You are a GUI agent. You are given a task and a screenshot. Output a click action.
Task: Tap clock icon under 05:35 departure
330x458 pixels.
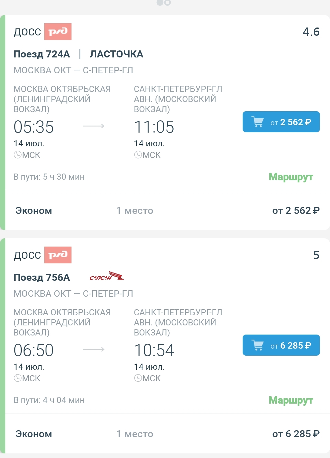(x=18, y=155)
